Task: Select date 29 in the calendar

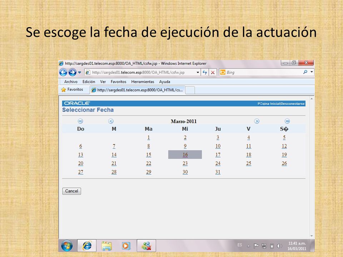Action: (x=149, y=172)
